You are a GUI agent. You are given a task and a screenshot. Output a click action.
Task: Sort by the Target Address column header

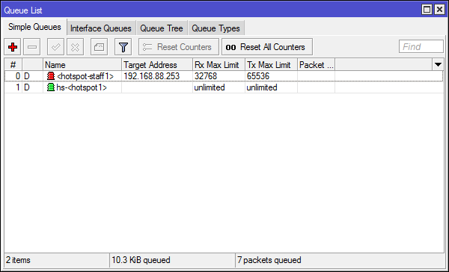coord(157,65)
